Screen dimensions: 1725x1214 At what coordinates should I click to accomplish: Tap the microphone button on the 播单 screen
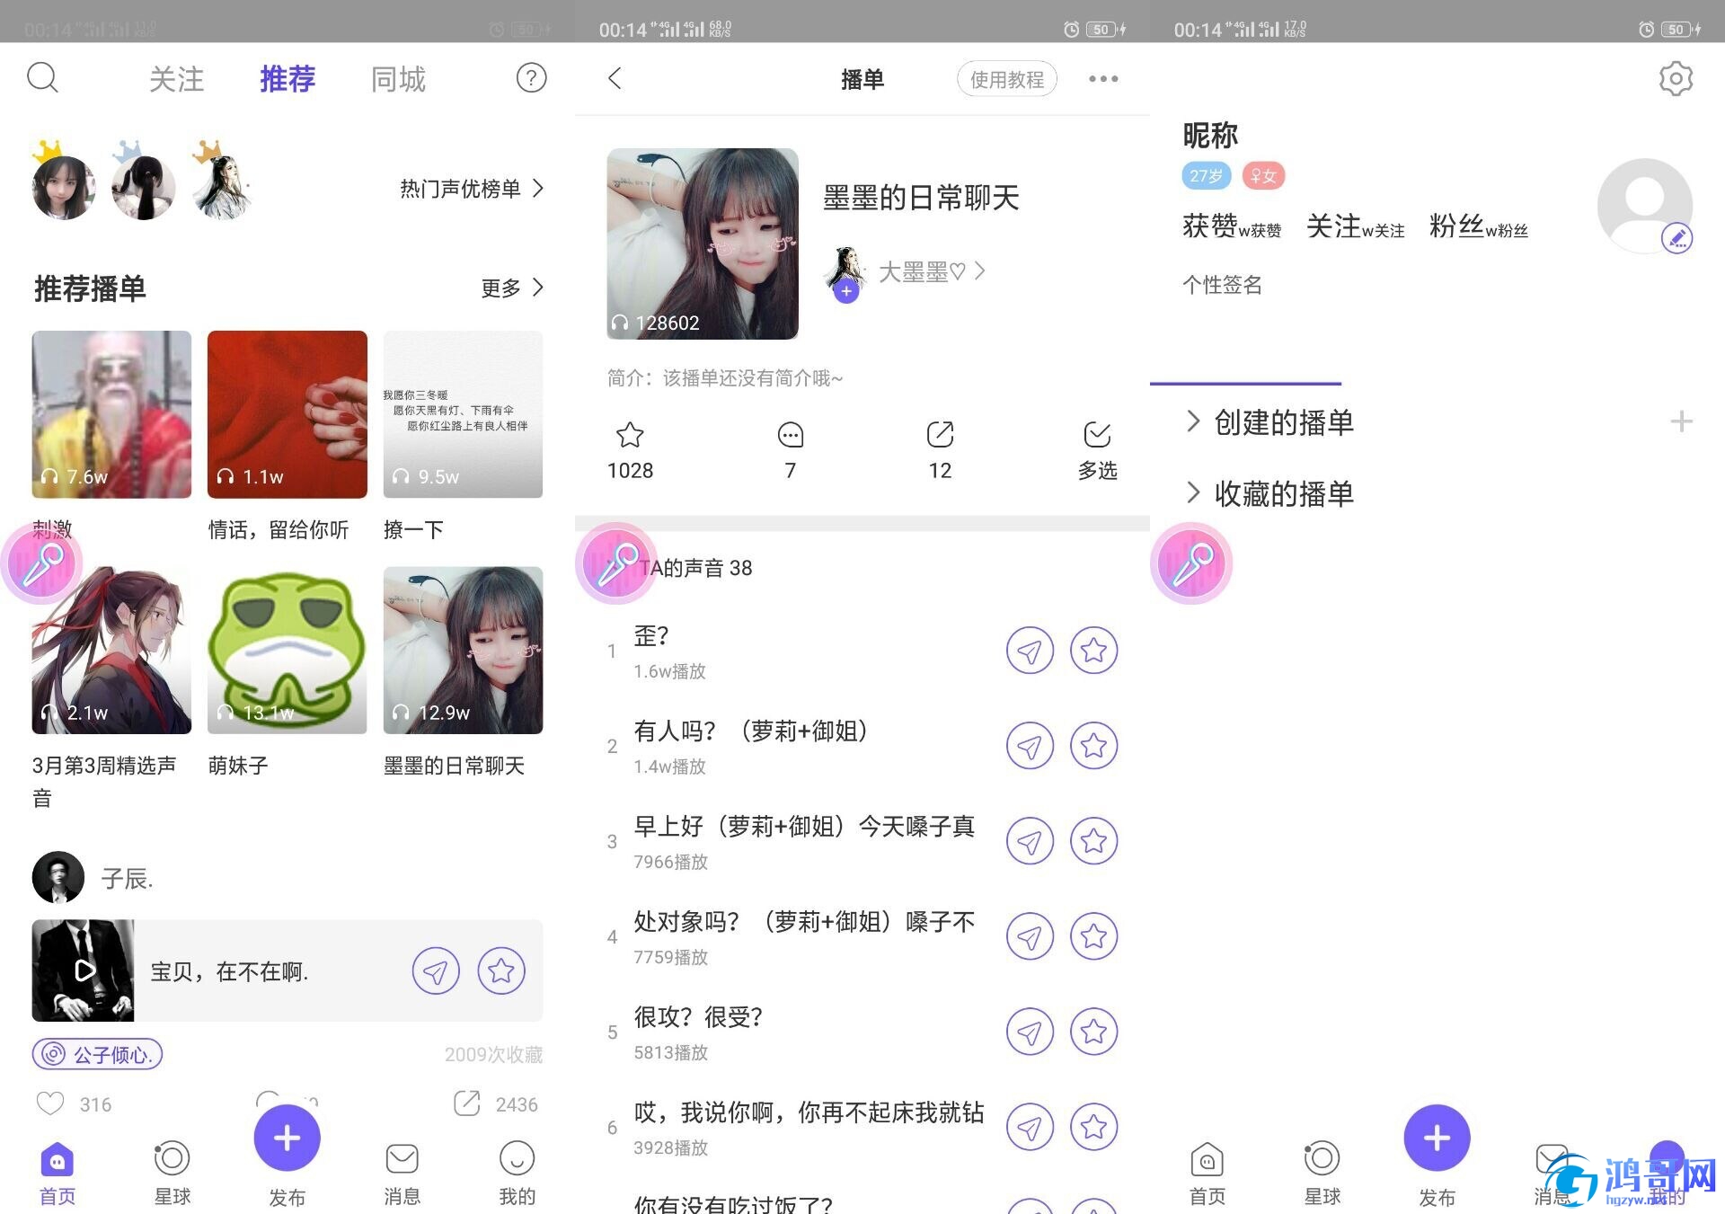point(616,563)
